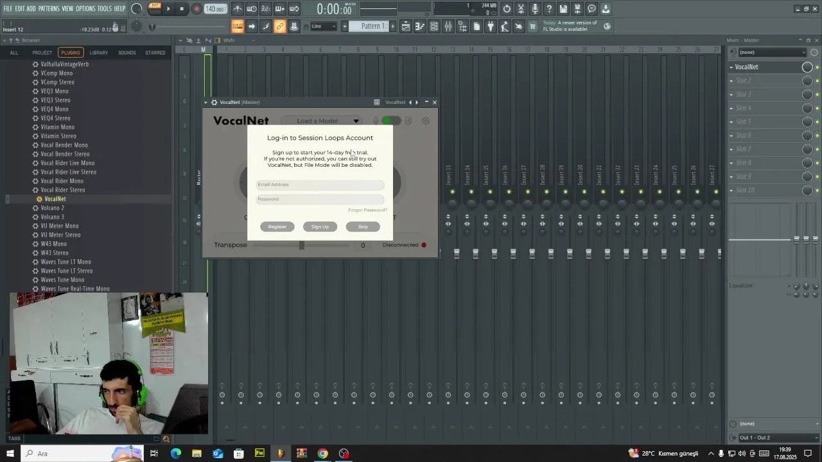Open the Channel rack view icon
Viewport: 822px width, 462px height.
(x=434, y=26)
